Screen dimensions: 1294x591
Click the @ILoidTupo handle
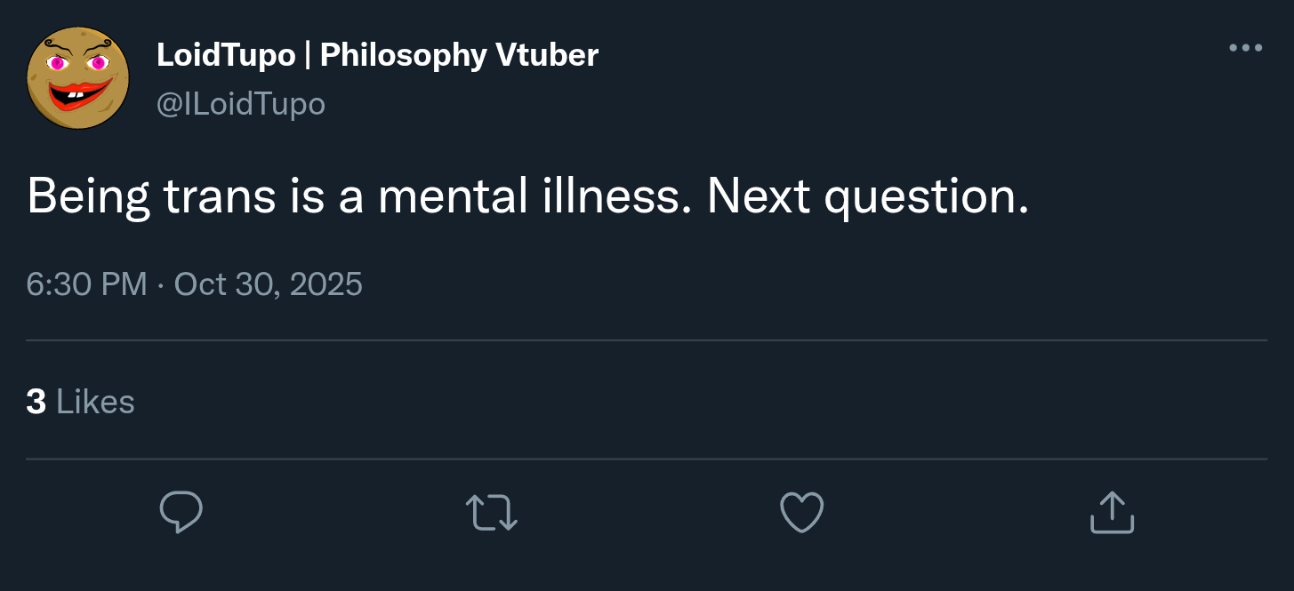click(x=240, y=104)
